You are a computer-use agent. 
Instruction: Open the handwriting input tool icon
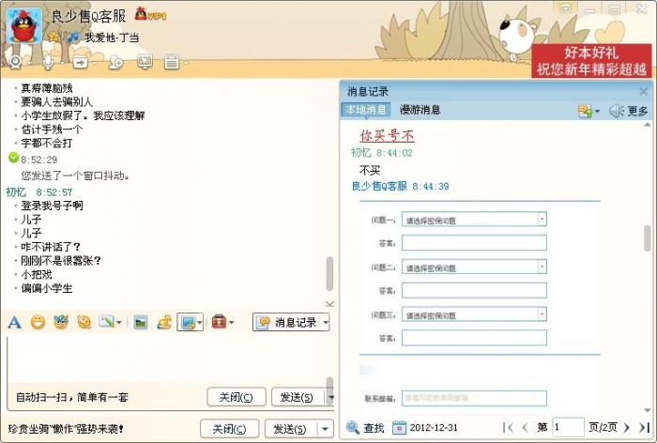click(x=106, y=322)
